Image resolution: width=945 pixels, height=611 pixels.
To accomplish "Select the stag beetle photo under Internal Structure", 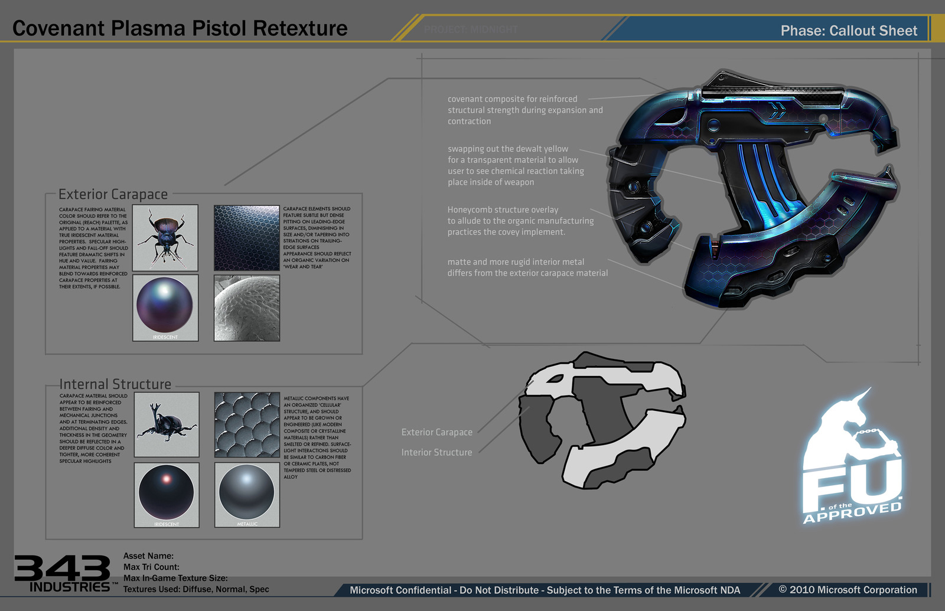I will click(x=167, y=424).
